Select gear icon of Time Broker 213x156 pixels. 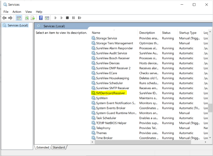pyautogui.click(x=93, y=138)
